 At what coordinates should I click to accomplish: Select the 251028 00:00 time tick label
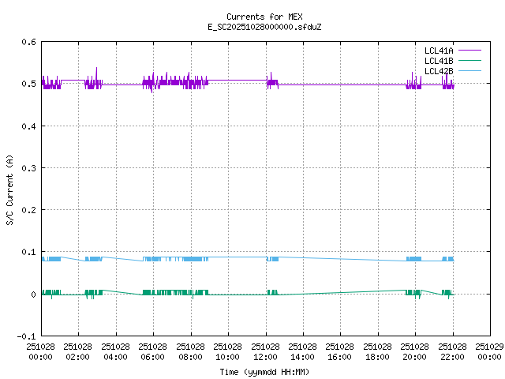(x=40, y=351)
